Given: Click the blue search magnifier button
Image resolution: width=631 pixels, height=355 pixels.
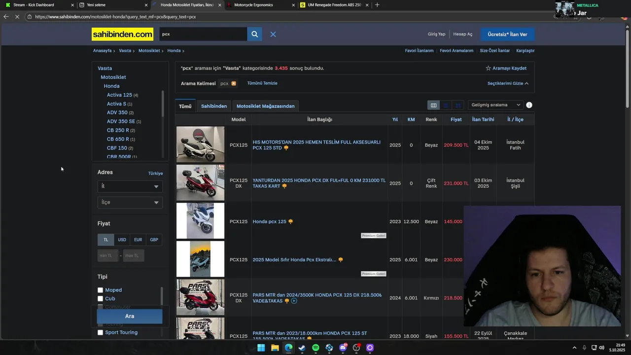Looking at the screenshot, I should pyautogui.click(x=254, y=34).
